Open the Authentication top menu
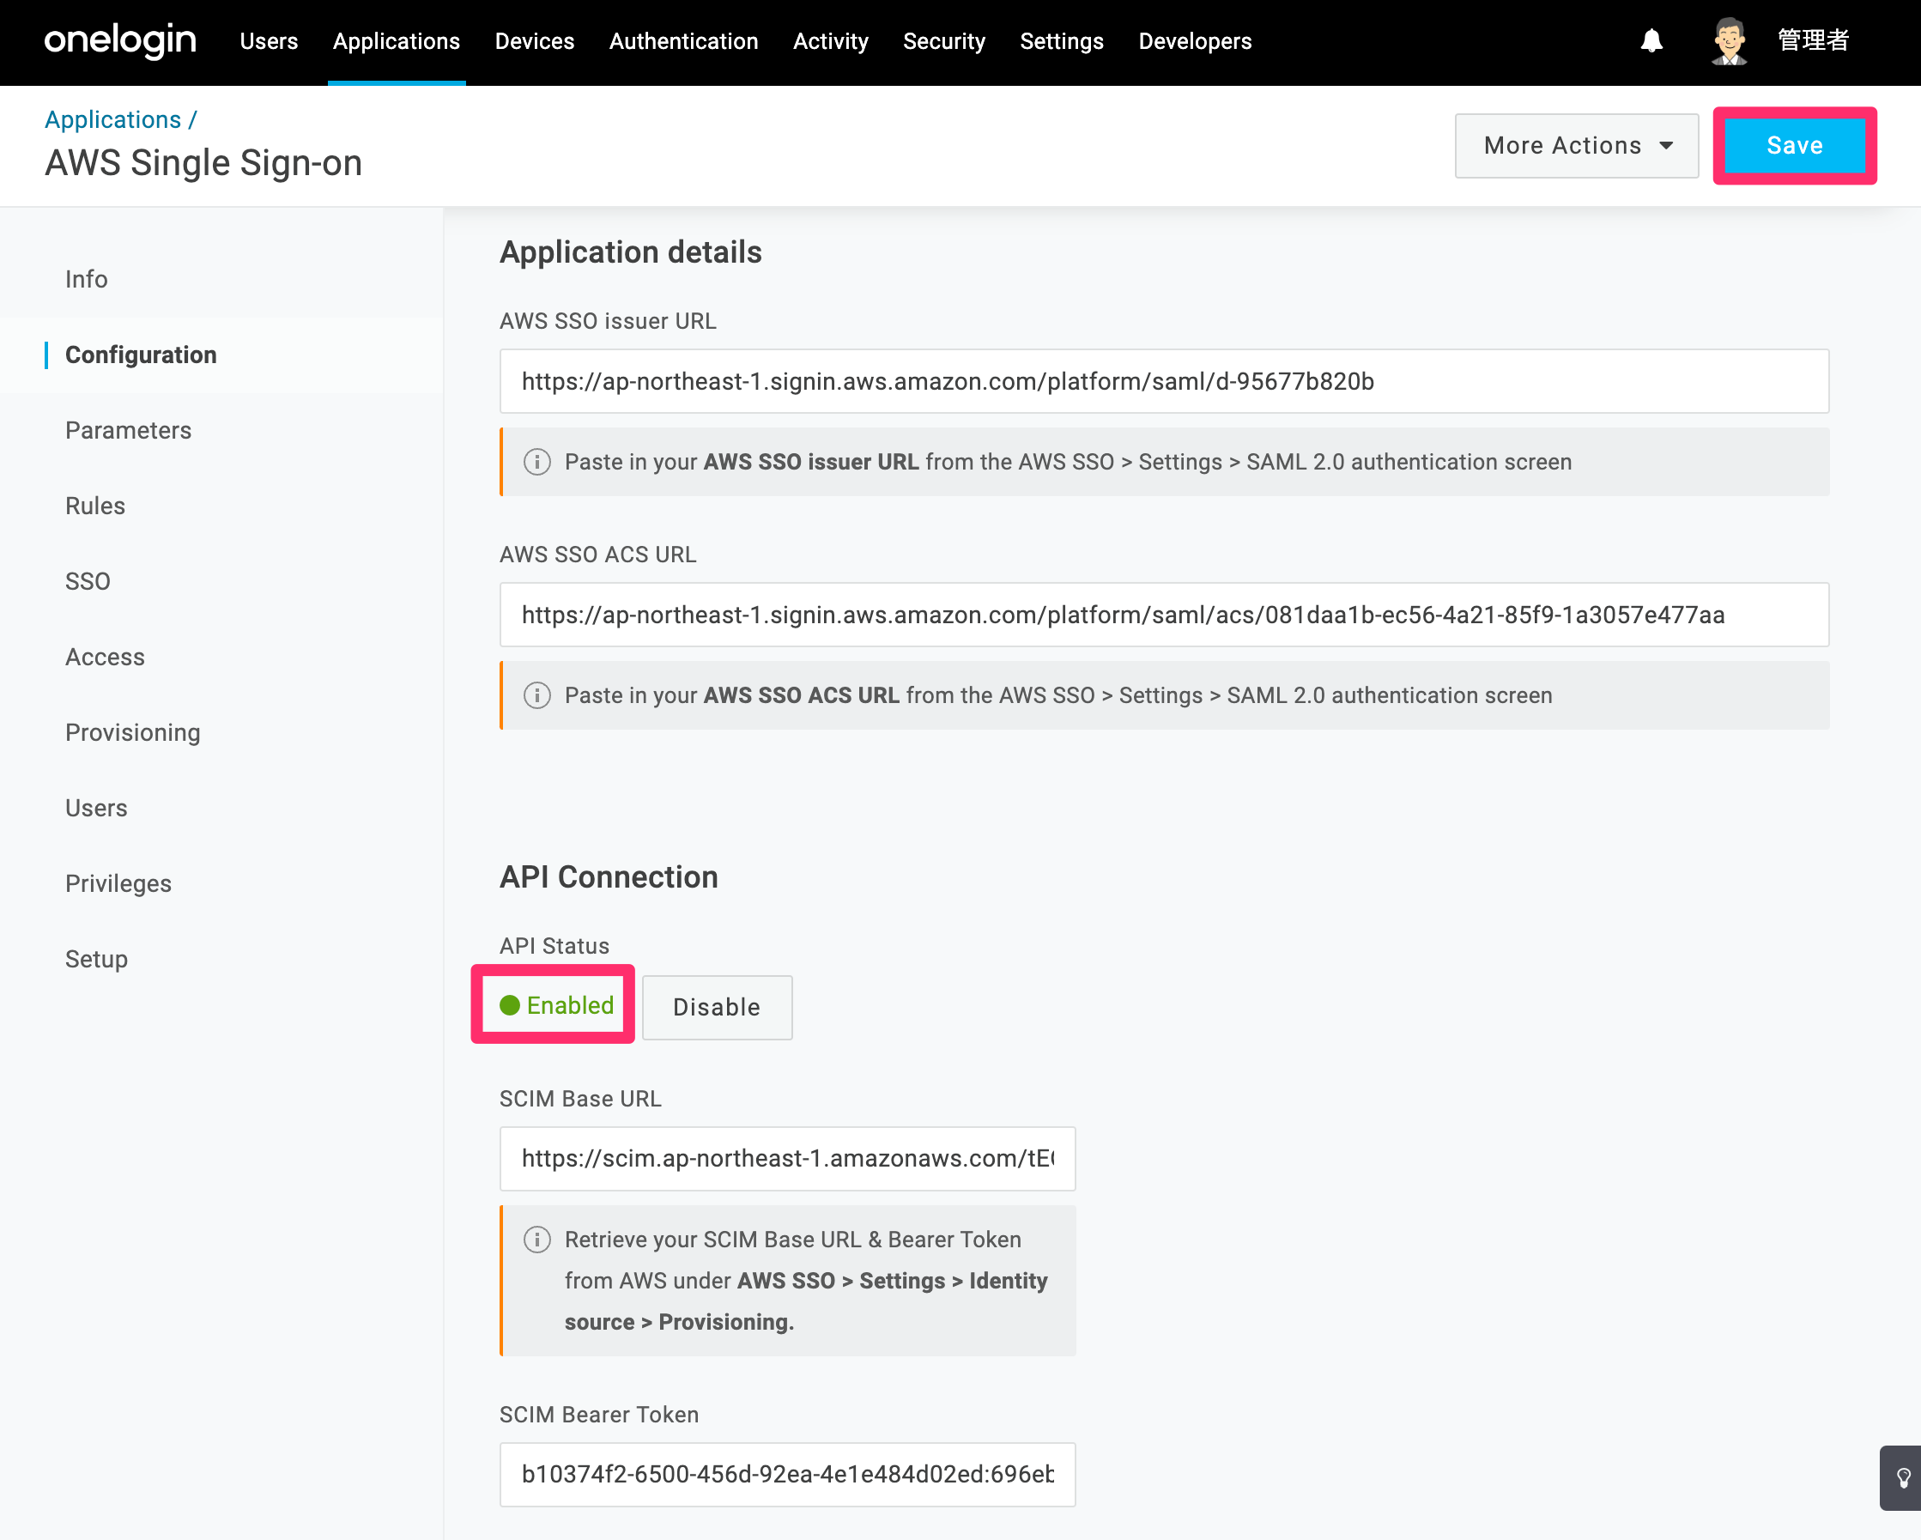The width and height of the screenshot is (1921, 1540). (683, 41)
